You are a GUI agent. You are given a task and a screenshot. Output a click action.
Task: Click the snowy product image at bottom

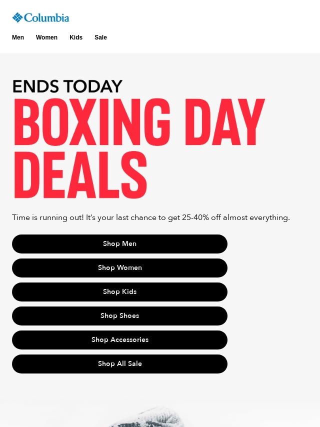(x=150, y=415)
